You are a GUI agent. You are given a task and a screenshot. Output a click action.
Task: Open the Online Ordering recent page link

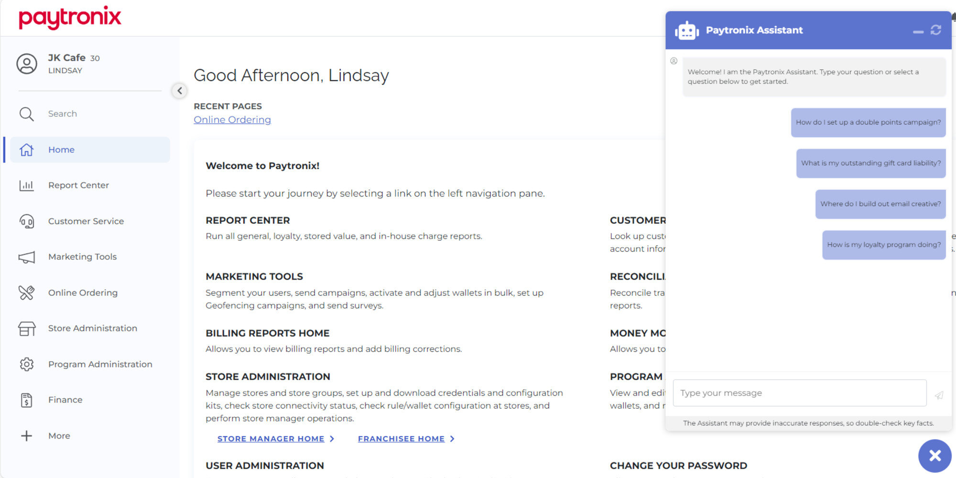[232, 120]
